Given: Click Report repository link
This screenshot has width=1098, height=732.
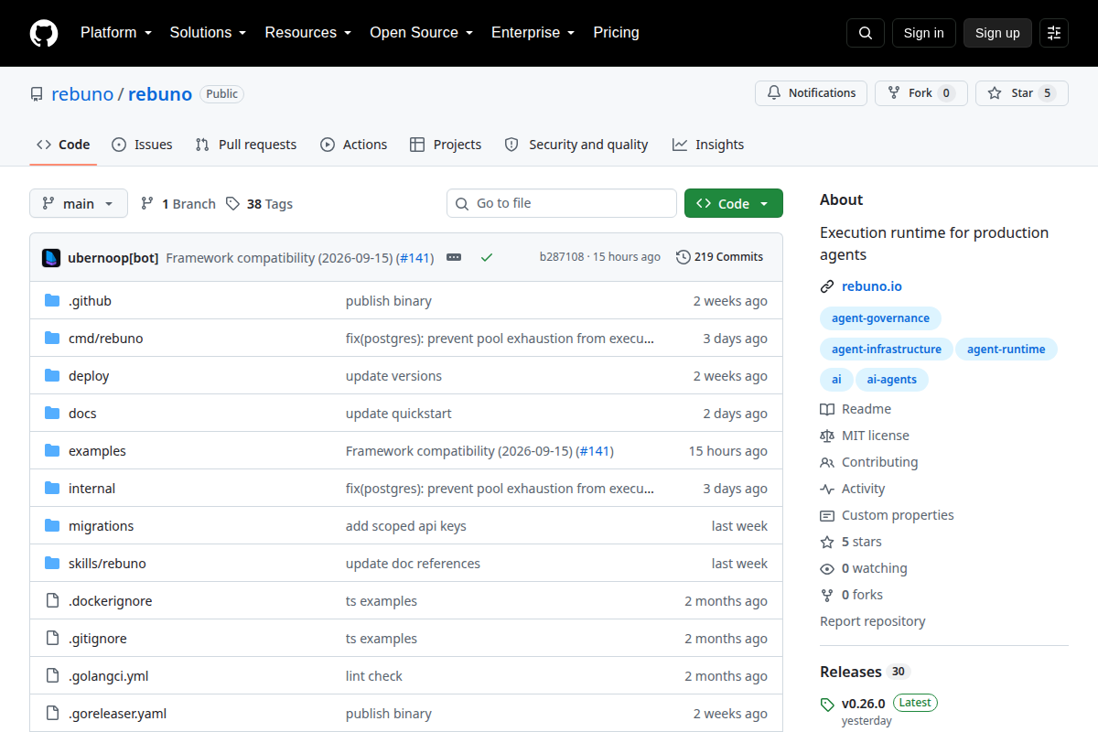Looking at the screenshot, I should coord(873,621).
